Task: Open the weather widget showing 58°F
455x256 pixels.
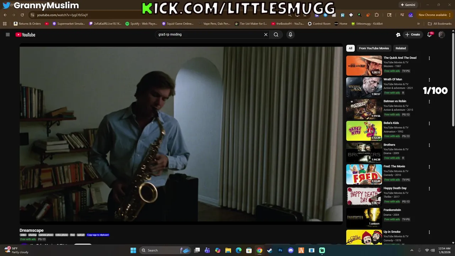Action: pos(16,250)
